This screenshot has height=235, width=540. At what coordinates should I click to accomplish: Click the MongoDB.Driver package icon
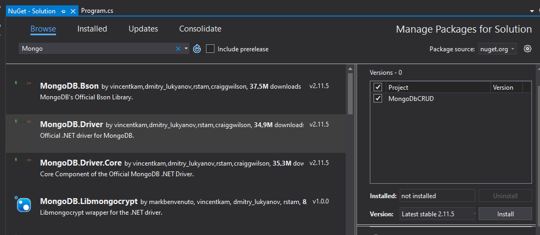pyautogui.click(x=23, y=122)
